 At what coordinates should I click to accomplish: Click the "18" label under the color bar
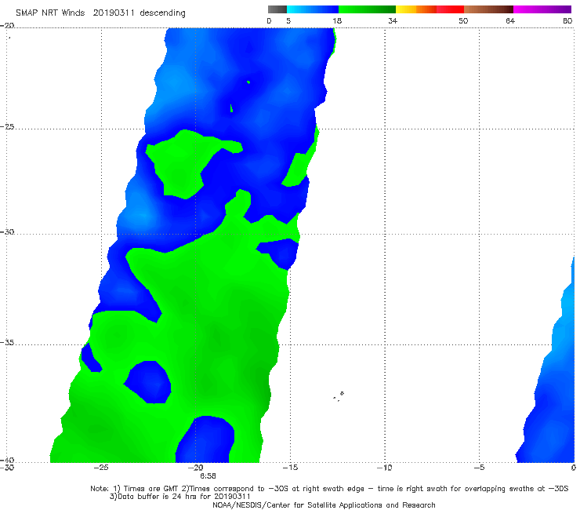pyautogui.click(x=337, y=21)
